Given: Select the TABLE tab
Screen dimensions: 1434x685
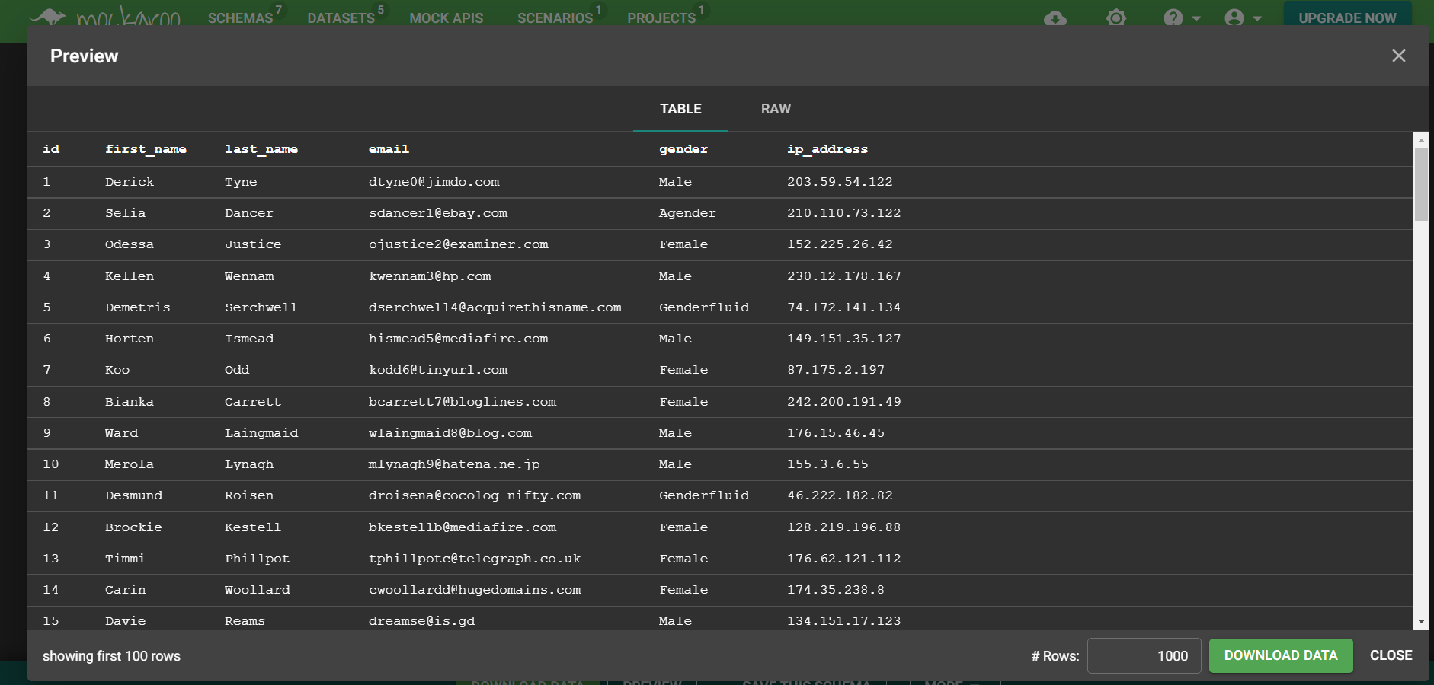Looking at the screenshot, I should click(680, 109).
